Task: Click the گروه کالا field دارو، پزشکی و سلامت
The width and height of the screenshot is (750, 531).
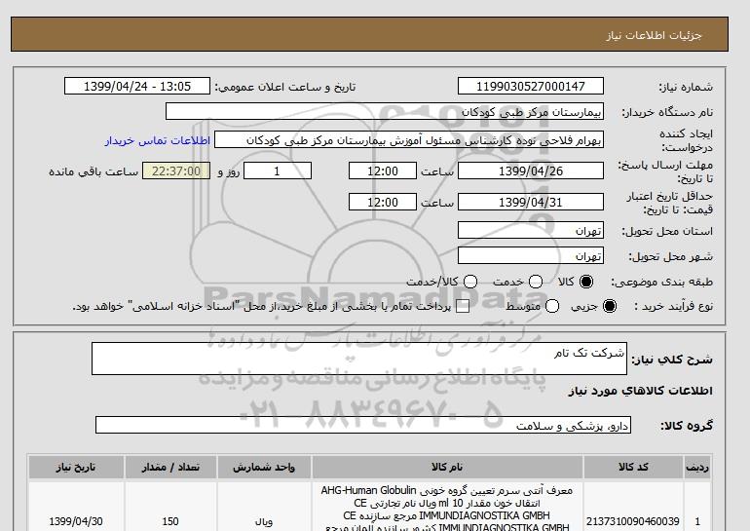Action: 363,425
